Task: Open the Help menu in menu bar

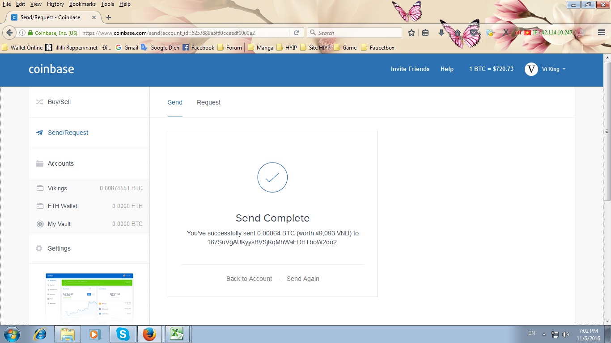Action: 125,4
